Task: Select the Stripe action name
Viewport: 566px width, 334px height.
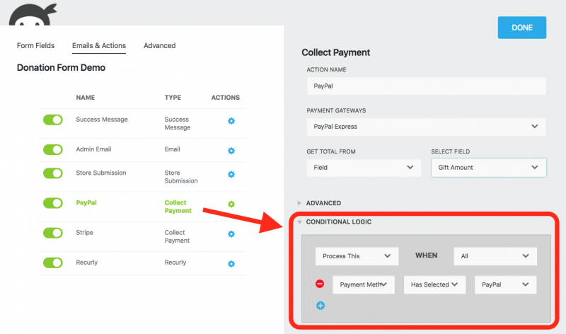Action: (x=84, y=233)
